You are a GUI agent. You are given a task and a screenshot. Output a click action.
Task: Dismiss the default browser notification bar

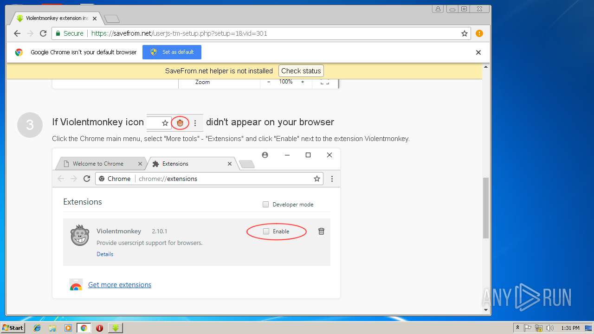click(478, 52)
